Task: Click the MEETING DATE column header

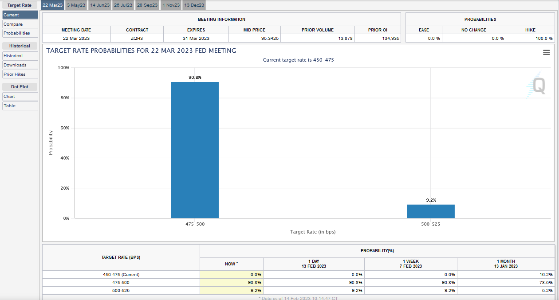Action: [76, 30]
